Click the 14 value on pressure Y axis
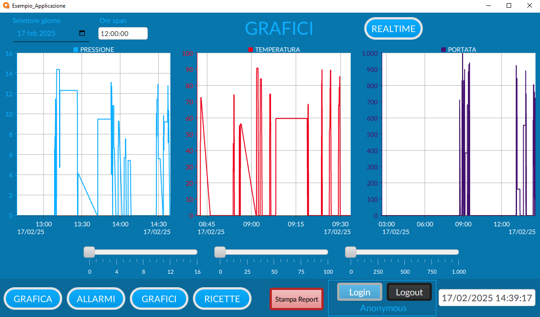Viewport: 540px width, 317px height. 9,74
